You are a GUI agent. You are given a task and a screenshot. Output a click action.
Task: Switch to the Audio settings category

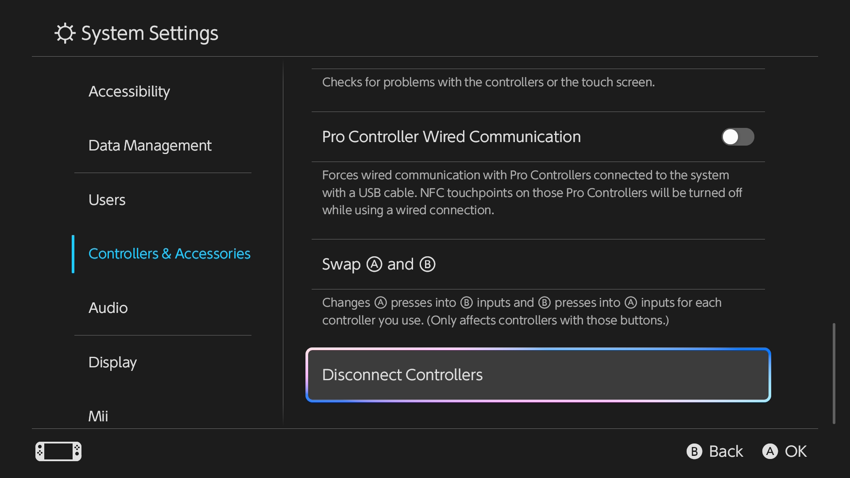[108, 308]
